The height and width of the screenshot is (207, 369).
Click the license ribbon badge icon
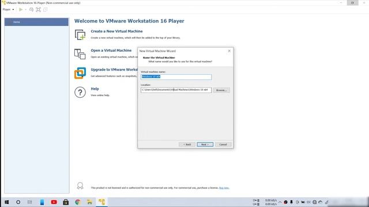coord(80,186)
